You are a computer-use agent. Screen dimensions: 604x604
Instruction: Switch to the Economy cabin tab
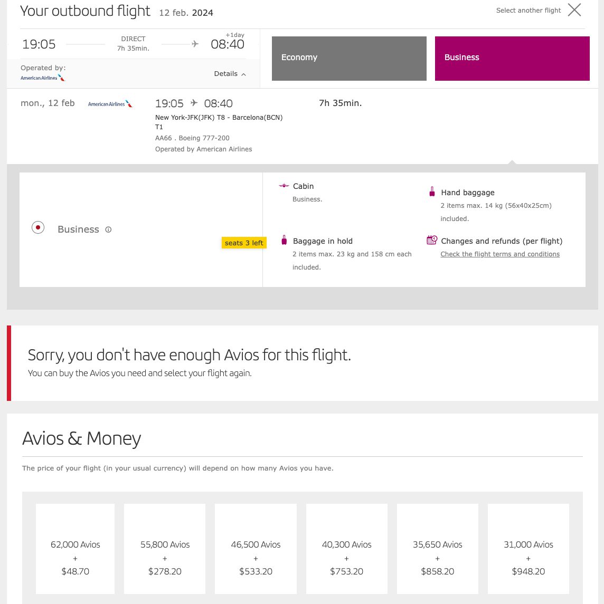tap(349, 58)
